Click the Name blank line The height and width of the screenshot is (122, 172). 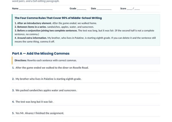(x=36, y=9)
